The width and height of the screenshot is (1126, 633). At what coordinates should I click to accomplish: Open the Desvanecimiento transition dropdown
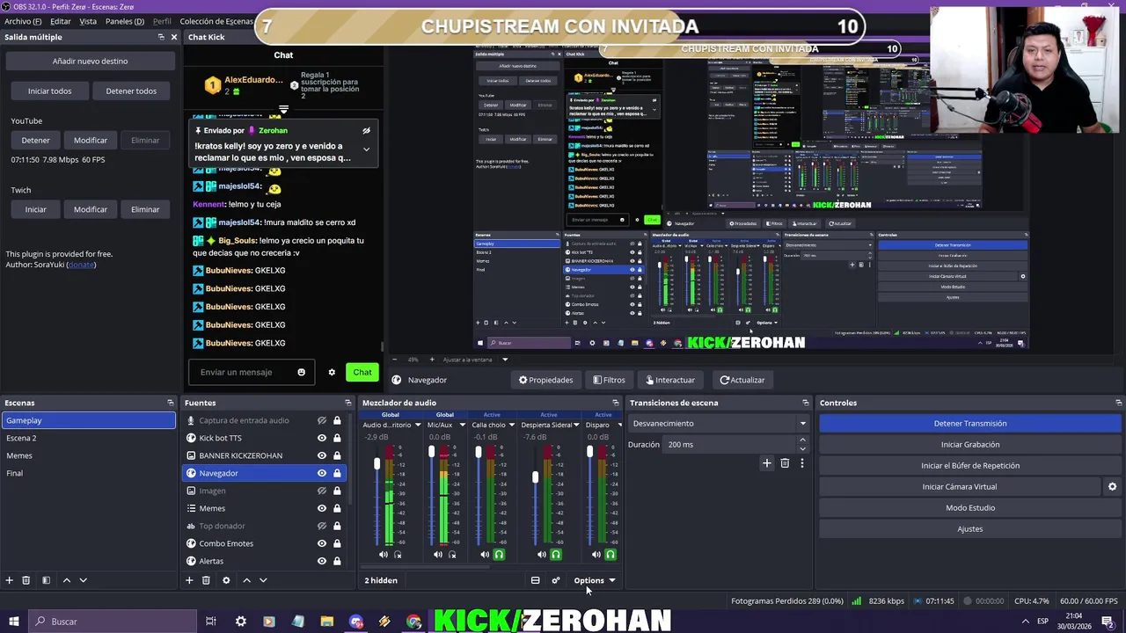pyautogui.click(x=718, y=424)
